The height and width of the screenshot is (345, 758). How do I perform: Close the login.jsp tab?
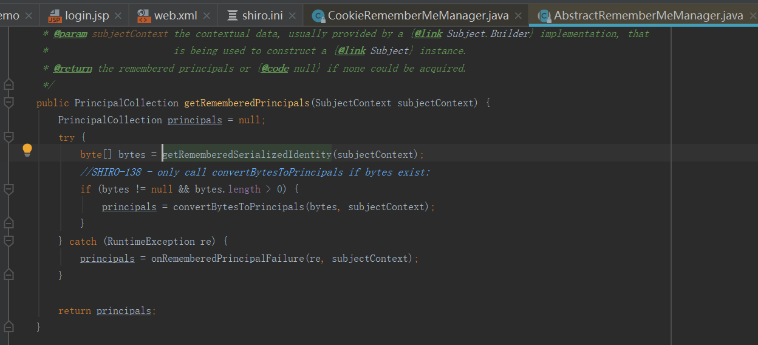click(x=118, y=16)
